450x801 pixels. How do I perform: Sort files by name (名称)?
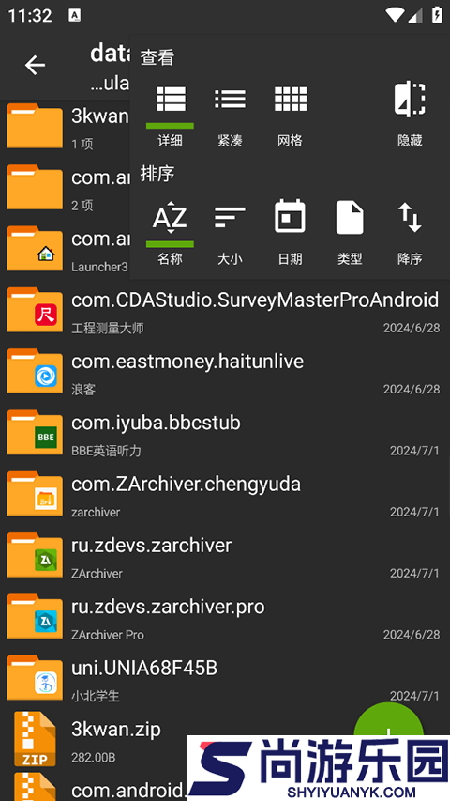pyautogui.click(x=170, y=233)
